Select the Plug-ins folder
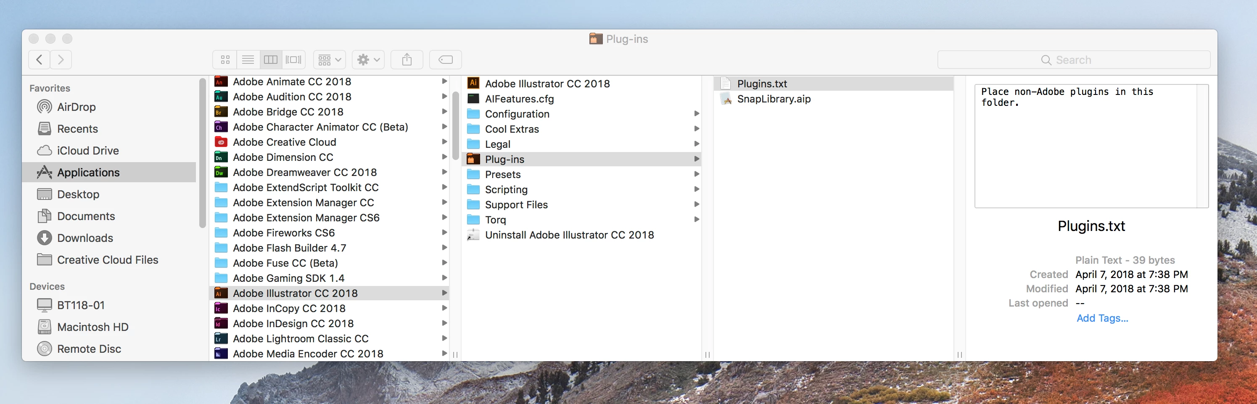The width and height of the screenshot is (1257, 404). click(581, 159)
